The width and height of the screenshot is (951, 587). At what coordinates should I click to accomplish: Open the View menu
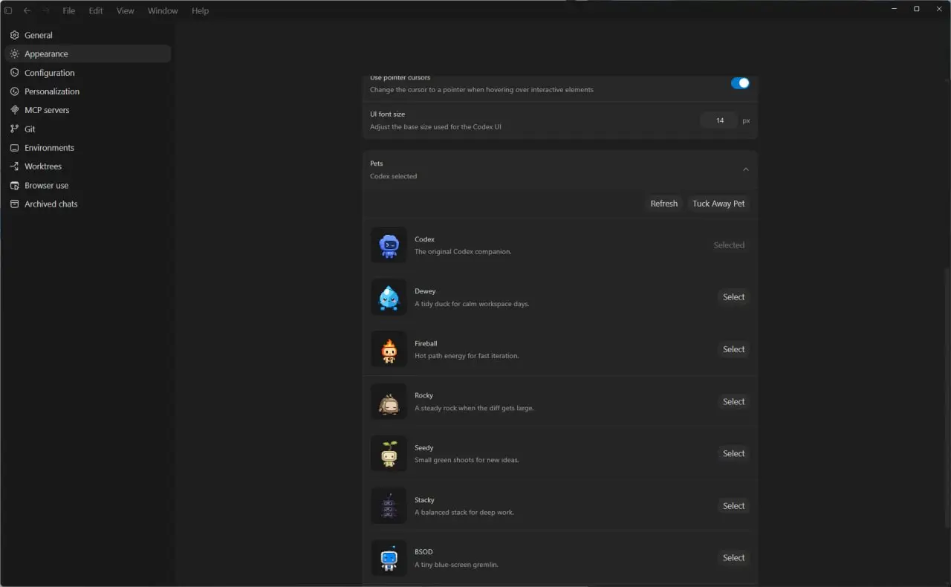coord(126,10)
